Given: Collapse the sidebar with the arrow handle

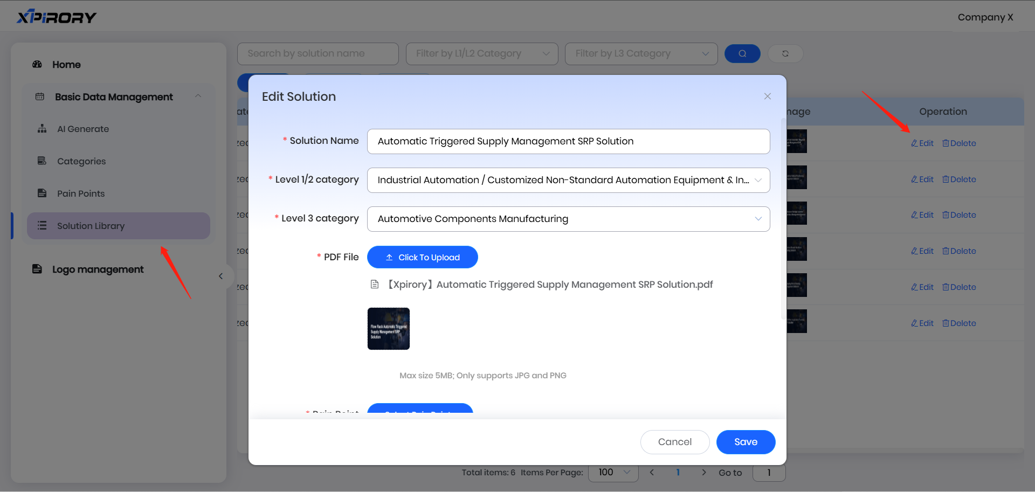Looking at the screenshot, I should 220,276.
